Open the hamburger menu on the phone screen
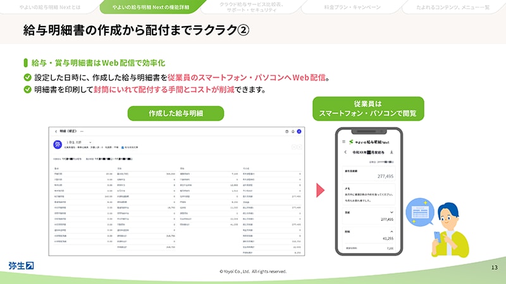 tap(343, 141)
